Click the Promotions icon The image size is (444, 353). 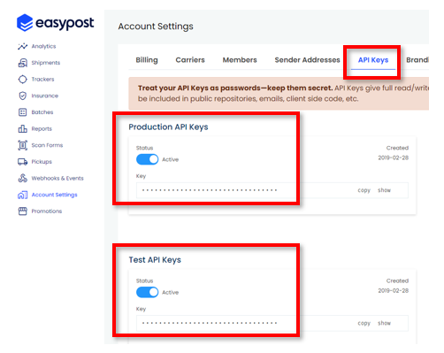coord(22,211)
